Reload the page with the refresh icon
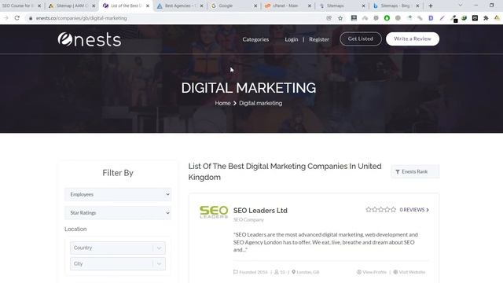Image resolution: width=503 pixels, height=283 pixels. [17, 18]
